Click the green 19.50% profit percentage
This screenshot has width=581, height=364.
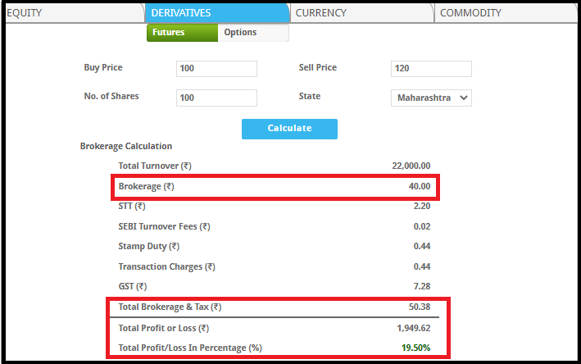416,348
